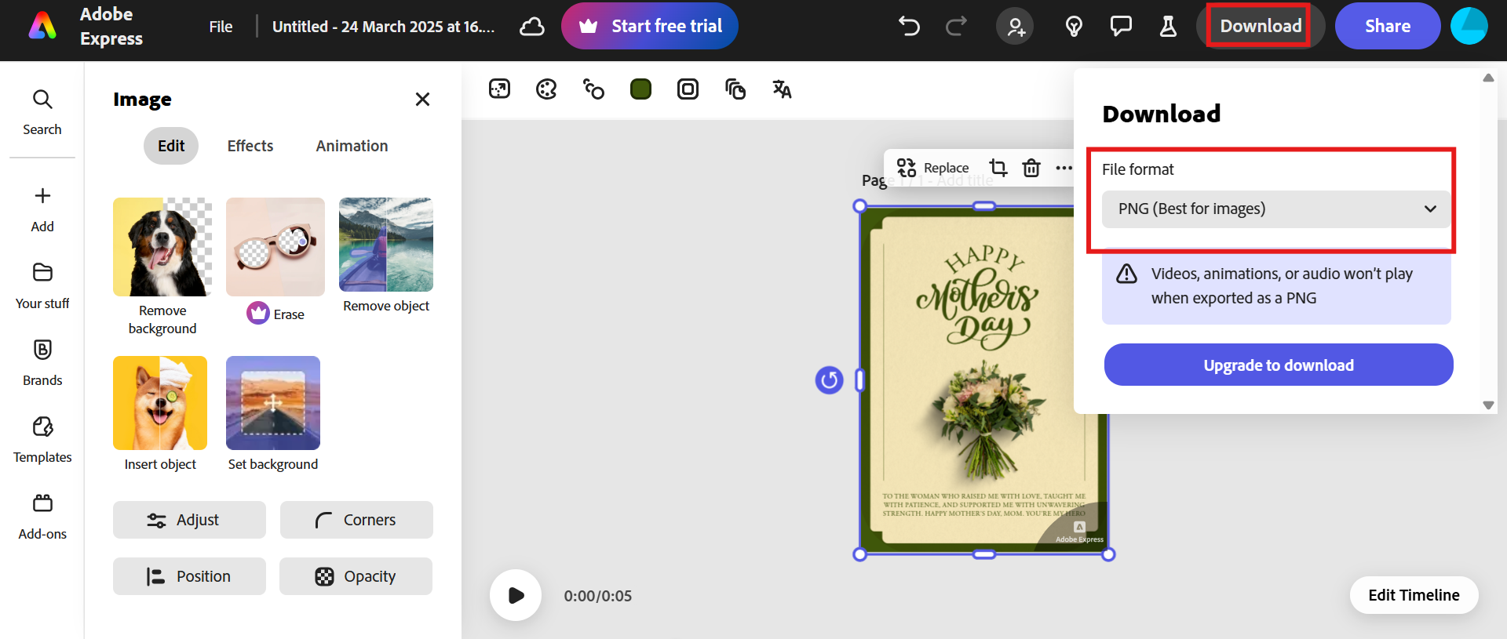Play the timeline preview

click(516, 595)
